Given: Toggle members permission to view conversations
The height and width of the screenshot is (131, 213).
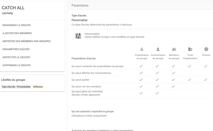Looking at the screenshot, I should [x=173, y=73].
